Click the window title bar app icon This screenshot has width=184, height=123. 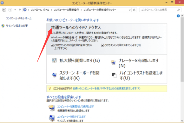(x=2, y=3)
